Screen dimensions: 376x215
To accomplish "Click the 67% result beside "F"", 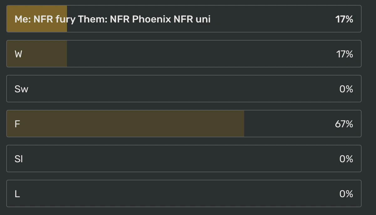I will (x=344, y=124).
